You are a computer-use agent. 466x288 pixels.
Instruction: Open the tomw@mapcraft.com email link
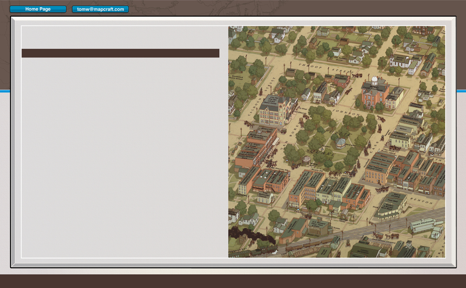pos(100,9)
